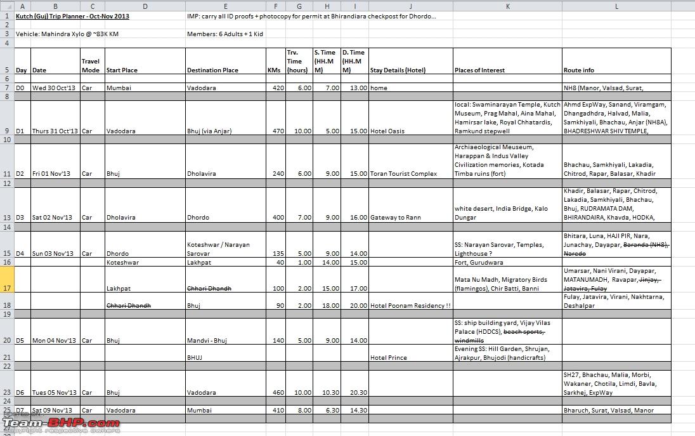Image resolution: width=695 pixels, height=436 pixels.
Task: Click destination 'Koteshwar / Narayan Sarovar' cell
Action: (x=226, y=244)
